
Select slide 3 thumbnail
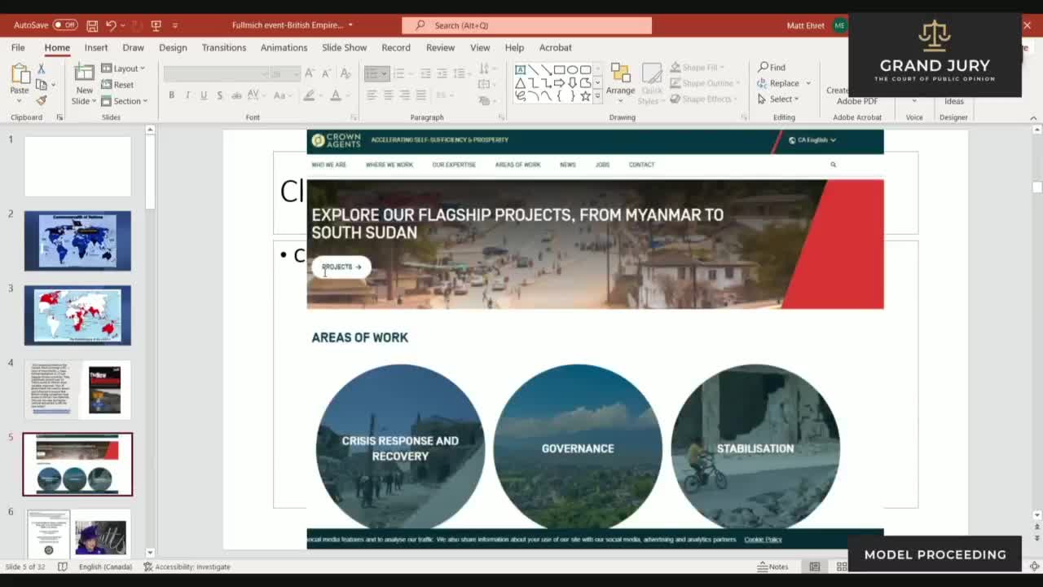tap(77, 315)
